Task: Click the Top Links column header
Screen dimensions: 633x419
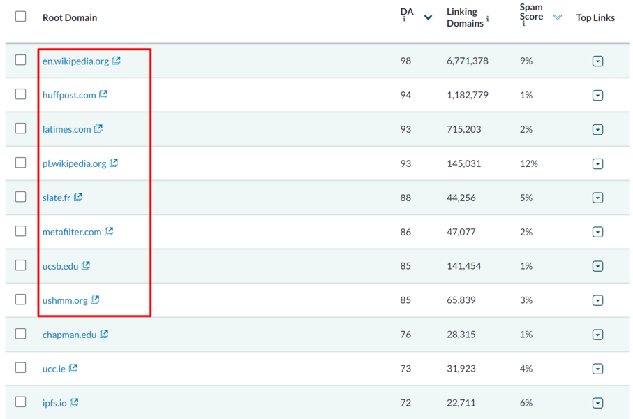Action: (595, 17)
